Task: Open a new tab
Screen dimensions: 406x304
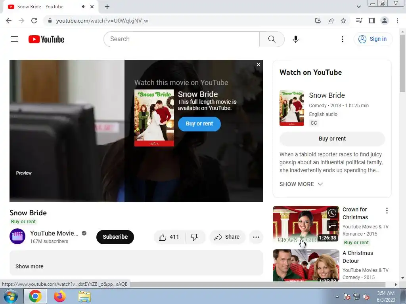Action: pos(107,7)
